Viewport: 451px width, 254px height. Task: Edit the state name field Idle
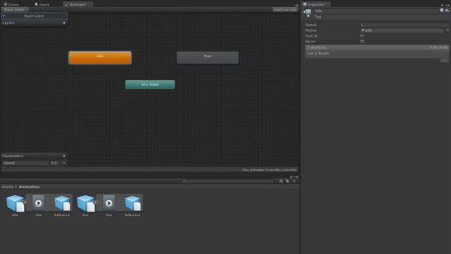point(376,11)
